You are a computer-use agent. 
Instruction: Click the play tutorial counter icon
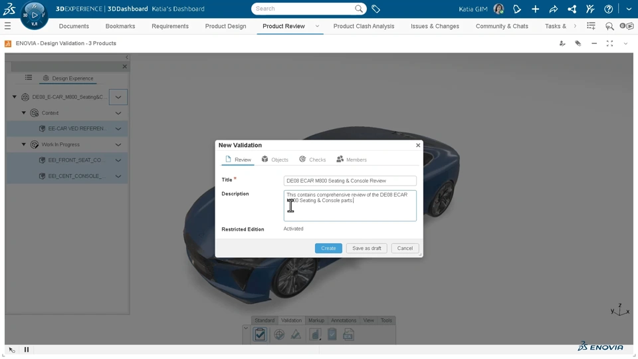tap(627, 26)
